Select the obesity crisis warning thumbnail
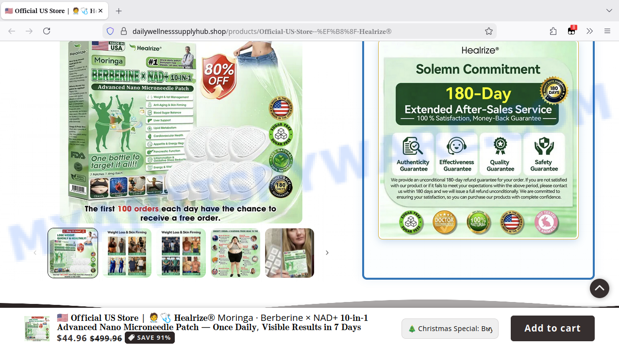Viewport: 619px width, 349px height. pos(235,253)
